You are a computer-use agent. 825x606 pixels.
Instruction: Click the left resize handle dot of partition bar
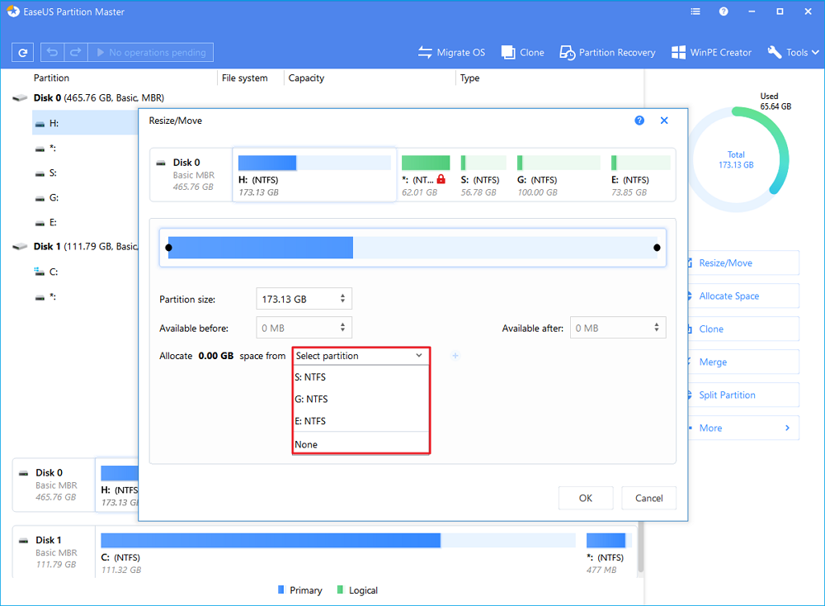click(168, 248)
